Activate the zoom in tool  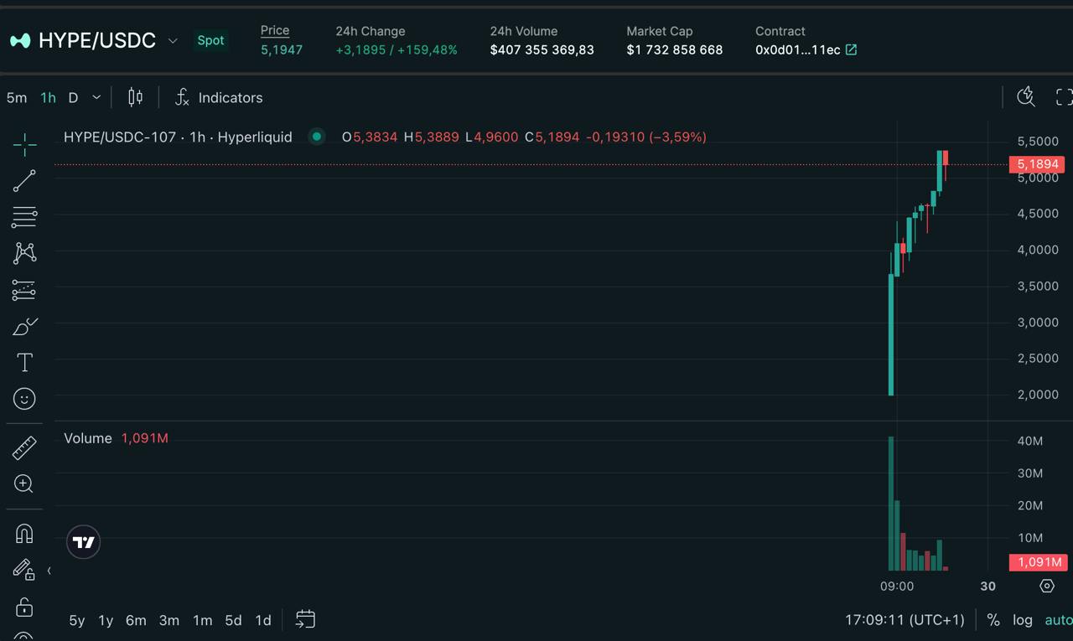[24, 483]
